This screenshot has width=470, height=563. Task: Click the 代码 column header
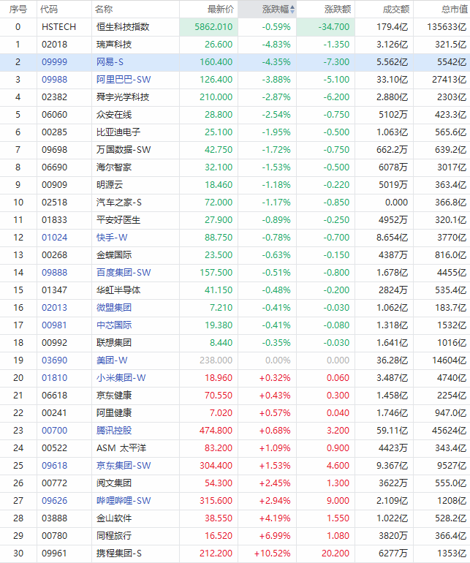click(49, 10)
